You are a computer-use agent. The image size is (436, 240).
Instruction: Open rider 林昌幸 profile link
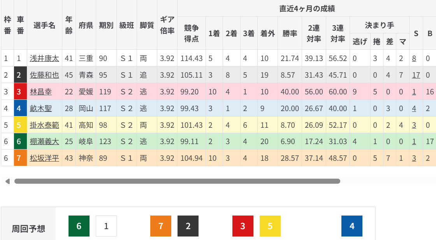point(41,92)
